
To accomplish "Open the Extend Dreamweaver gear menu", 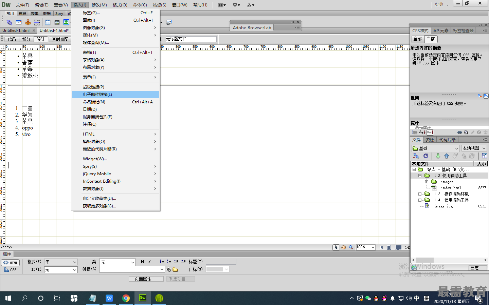I will [x=236, y=5].
